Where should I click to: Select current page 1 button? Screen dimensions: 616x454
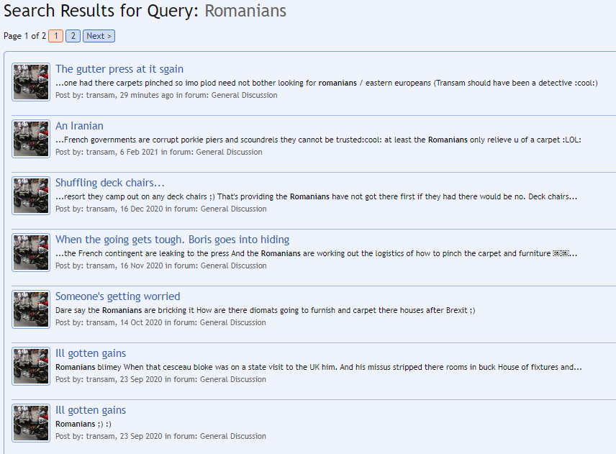(x=56, y=36)
